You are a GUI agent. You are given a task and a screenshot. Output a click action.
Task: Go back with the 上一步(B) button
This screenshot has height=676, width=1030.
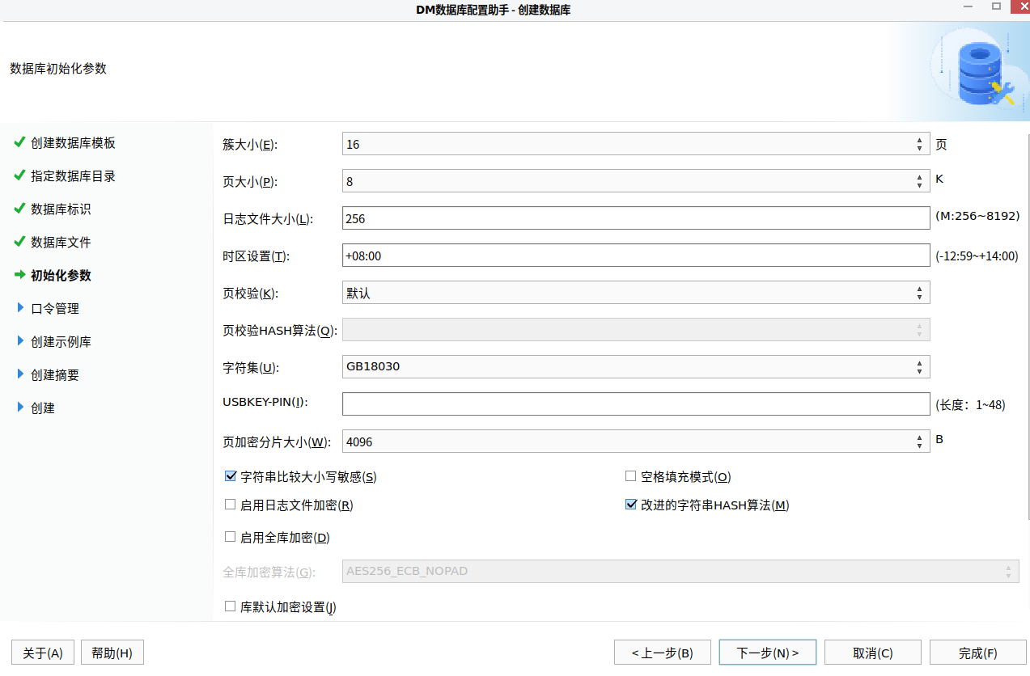[663, 653]
